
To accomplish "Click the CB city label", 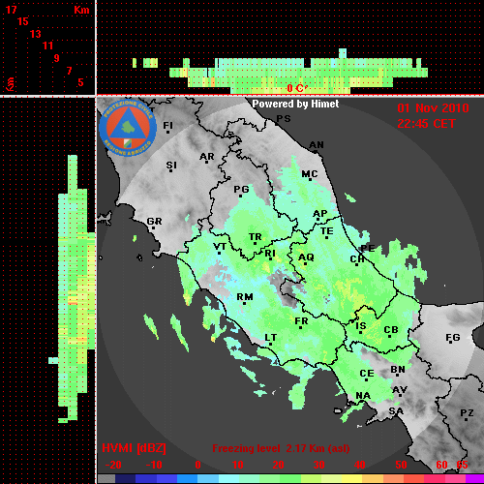I will click(x=391, y=330).
